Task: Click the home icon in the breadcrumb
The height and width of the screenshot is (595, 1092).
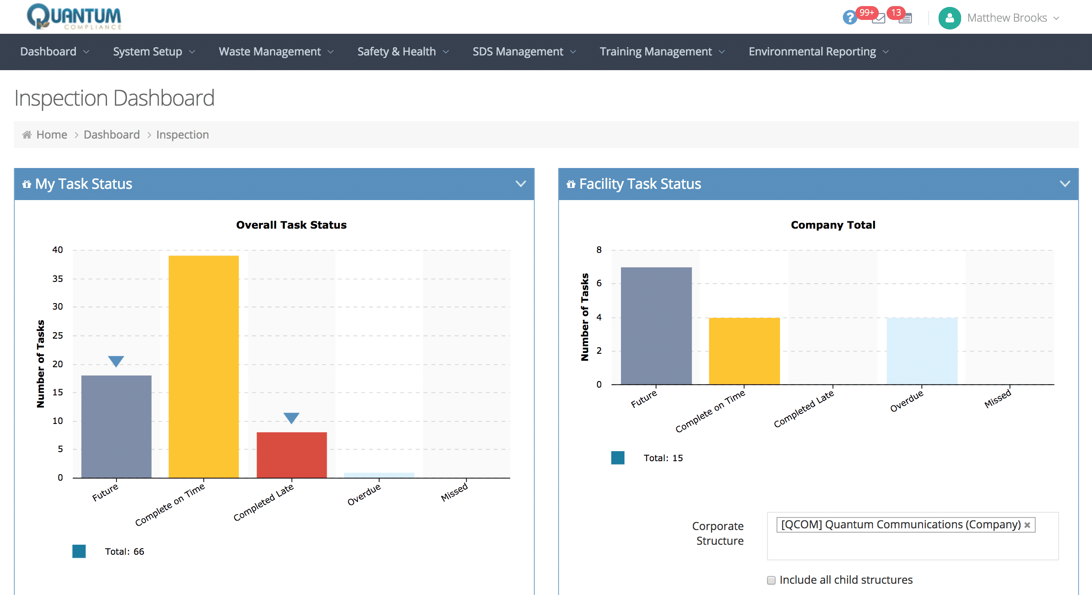Action: (27, 134)
